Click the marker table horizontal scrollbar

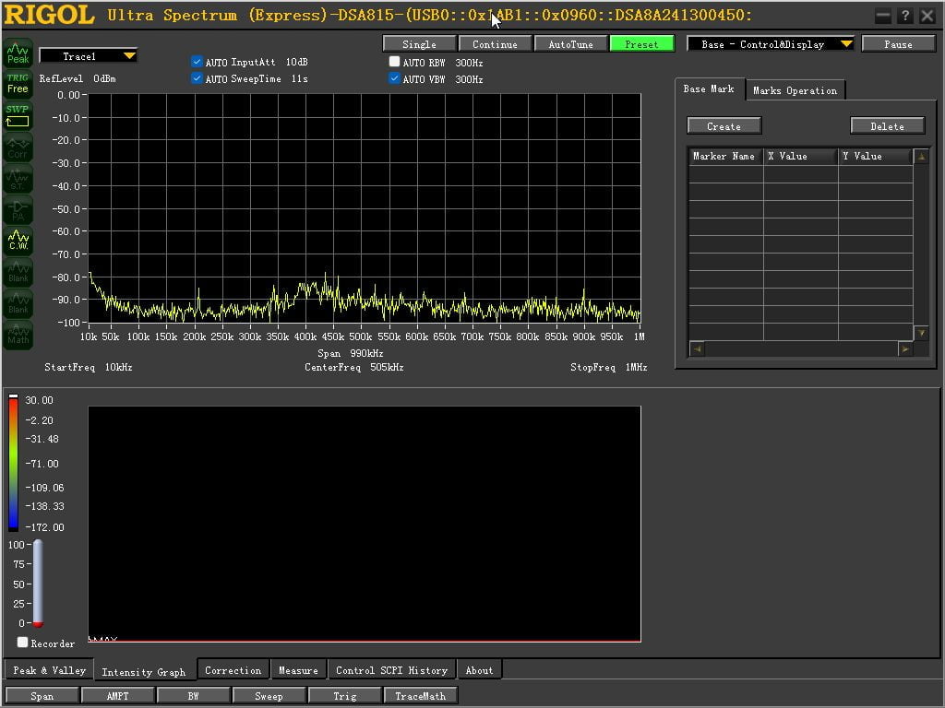pos(800,348)
